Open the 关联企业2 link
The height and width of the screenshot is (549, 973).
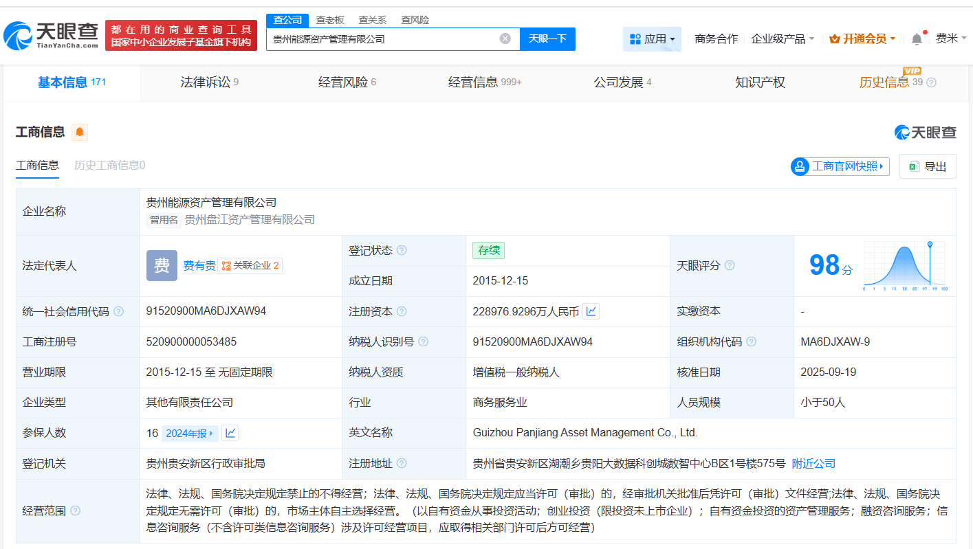pos(250,265)
